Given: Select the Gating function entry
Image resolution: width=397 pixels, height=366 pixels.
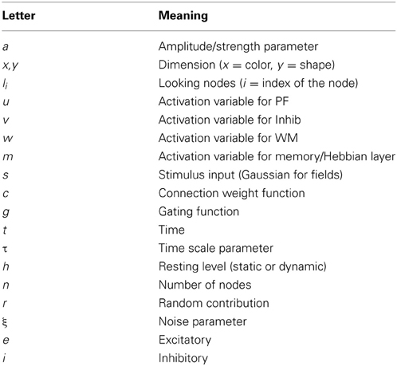Looking at the screenshot, I should click(x=198, y=212).
